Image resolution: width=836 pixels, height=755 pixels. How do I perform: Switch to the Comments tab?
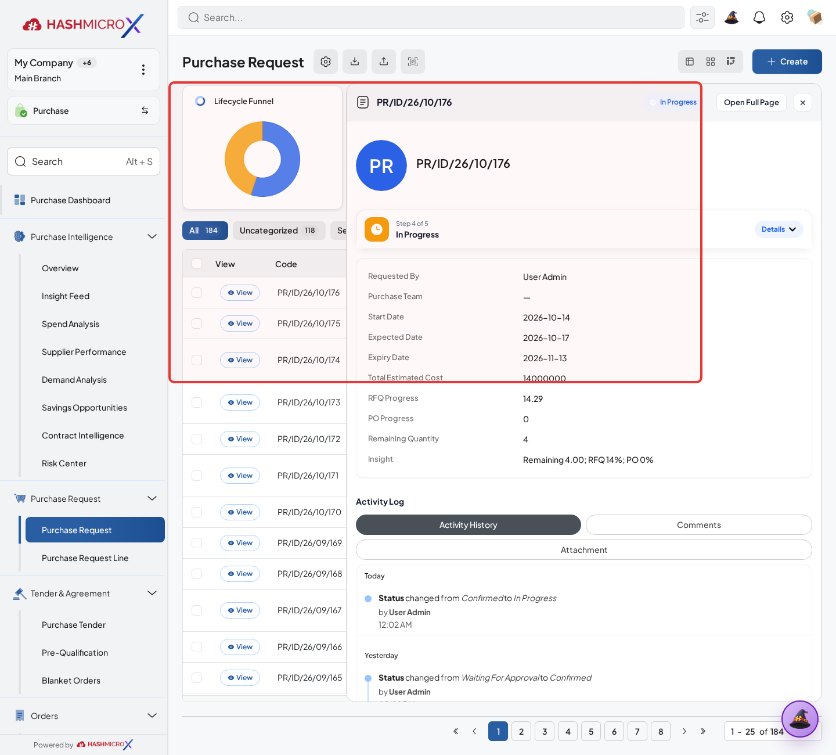coord(698,525)
